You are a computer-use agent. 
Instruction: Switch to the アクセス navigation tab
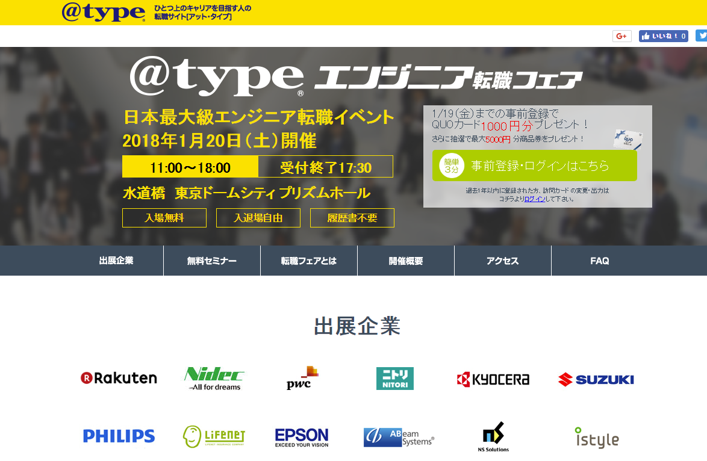pos(503,261)
